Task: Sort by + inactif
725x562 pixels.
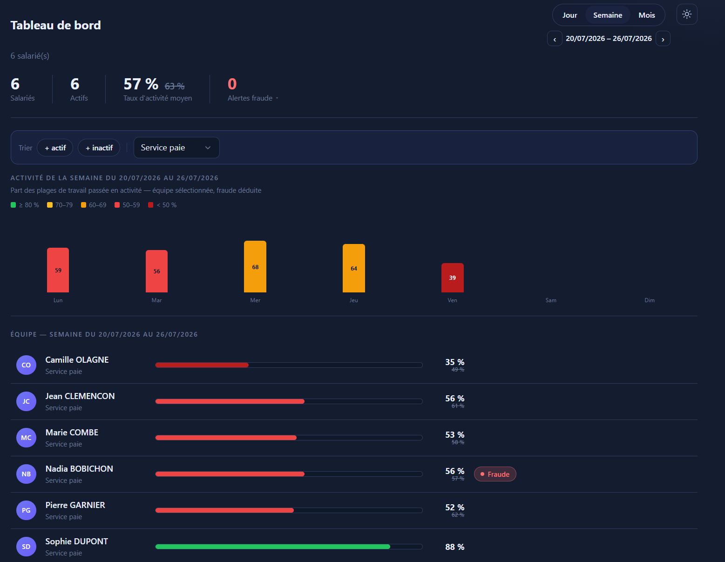Action: 99,148
